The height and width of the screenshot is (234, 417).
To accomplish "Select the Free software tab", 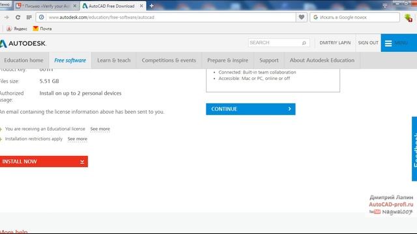I will pos(70,60).
